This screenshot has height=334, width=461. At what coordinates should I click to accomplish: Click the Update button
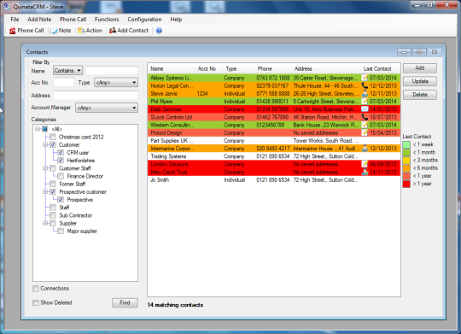[x=420, y=81]
